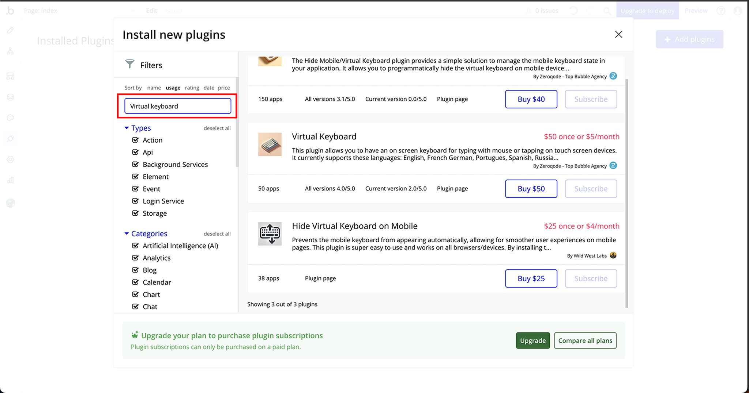Click Compare all plans button

(585, 340)
